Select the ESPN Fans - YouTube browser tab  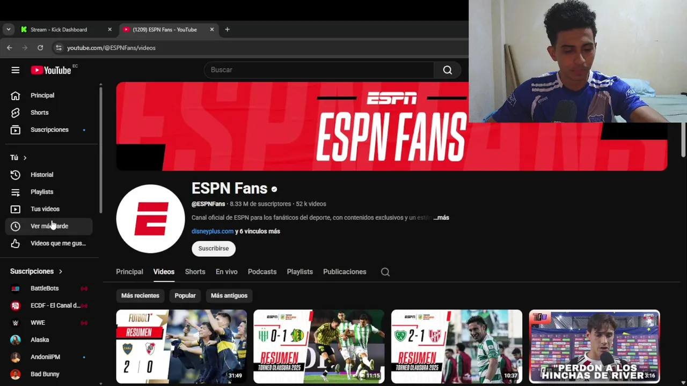(167, 29)
